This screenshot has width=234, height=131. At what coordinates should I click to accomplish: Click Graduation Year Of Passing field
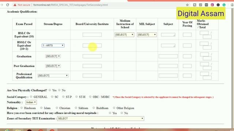pyautogui.click(x=187, y=56)
